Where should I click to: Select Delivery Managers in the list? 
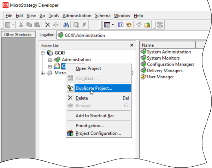[165, 71]
